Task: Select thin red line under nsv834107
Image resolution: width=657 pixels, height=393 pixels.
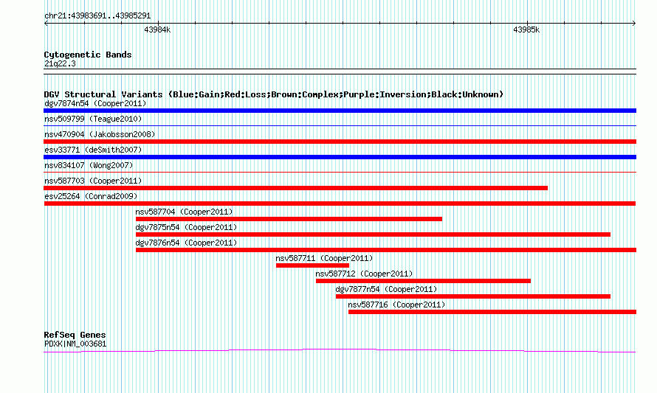Action: (x=340, y=172)
